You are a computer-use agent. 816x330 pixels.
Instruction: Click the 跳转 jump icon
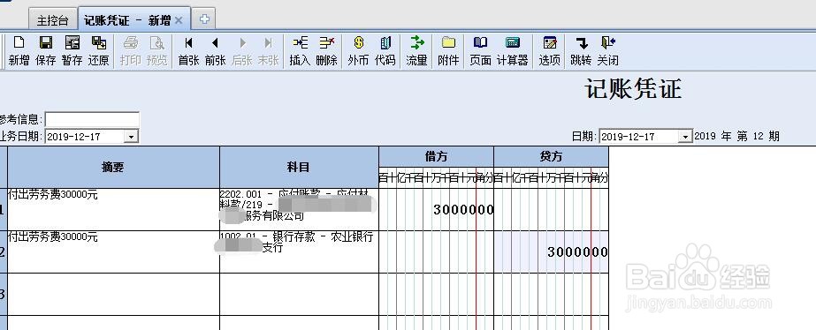tap(581, 50)
